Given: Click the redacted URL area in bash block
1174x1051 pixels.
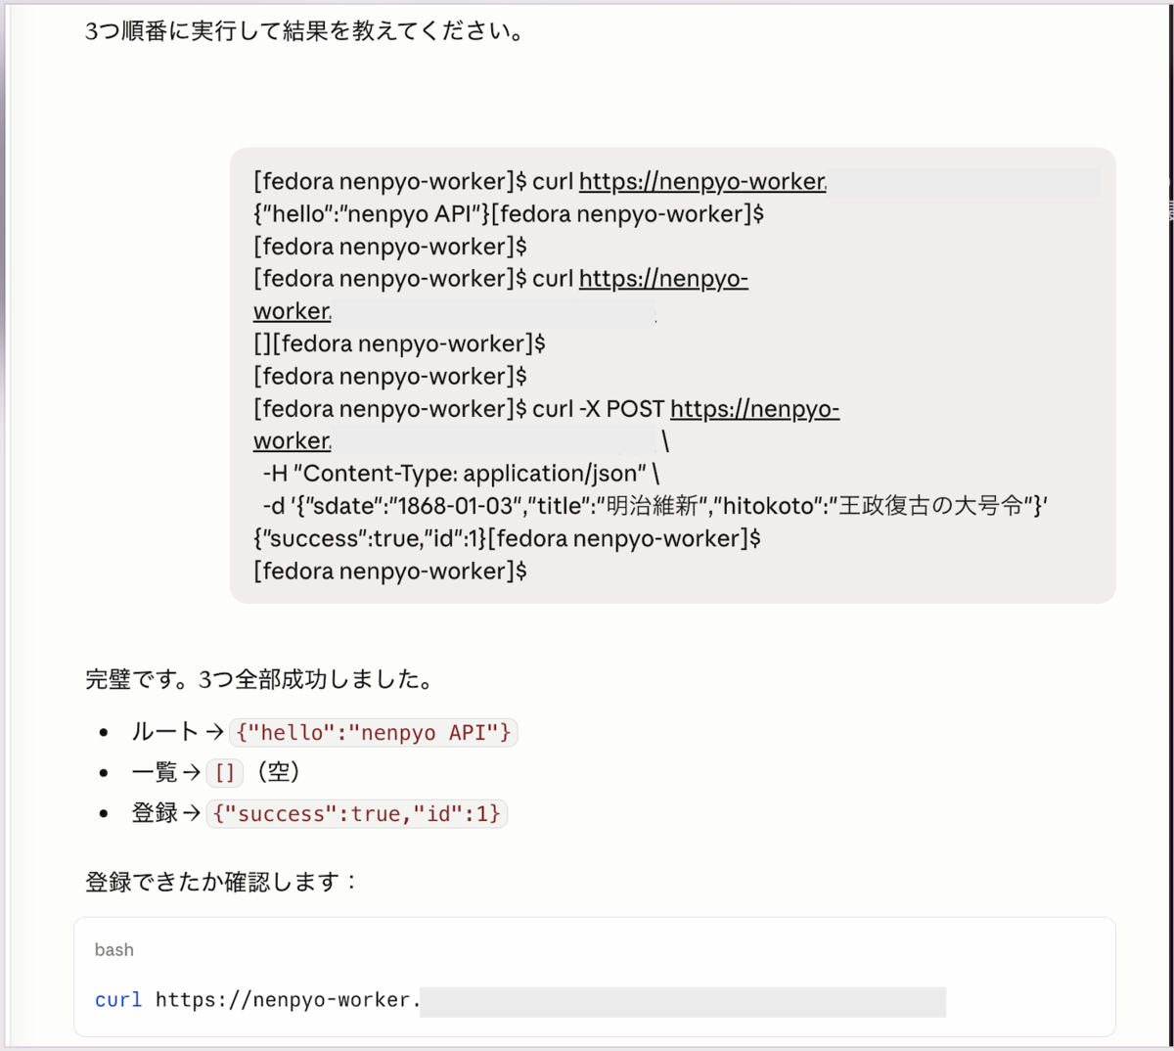Looking at the screenshot, I should click(x=683, y=1001).
